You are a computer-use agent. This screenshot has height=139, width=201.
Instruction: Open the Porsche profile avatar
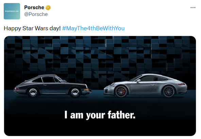12,11
